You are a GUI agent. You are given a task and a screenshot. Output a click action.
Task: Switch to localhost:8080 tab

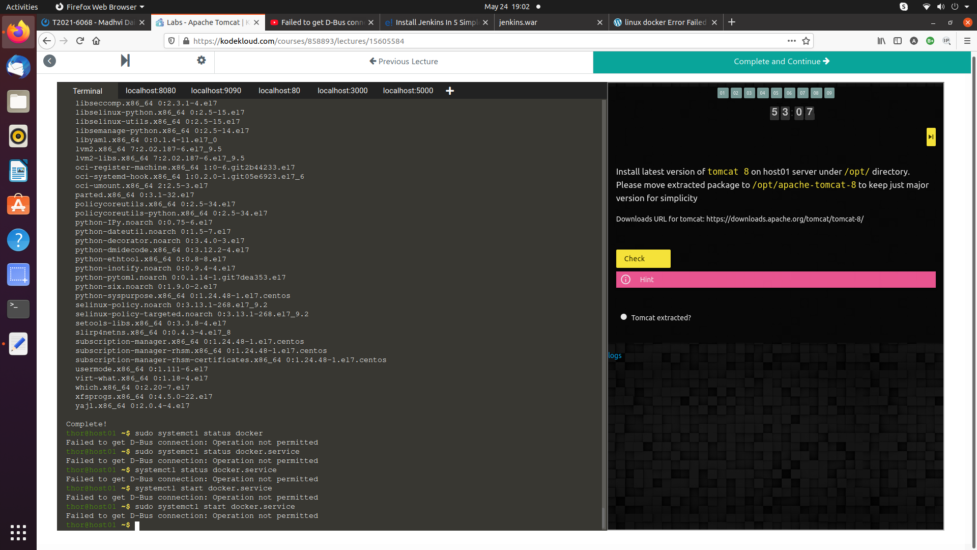(151, 91)
